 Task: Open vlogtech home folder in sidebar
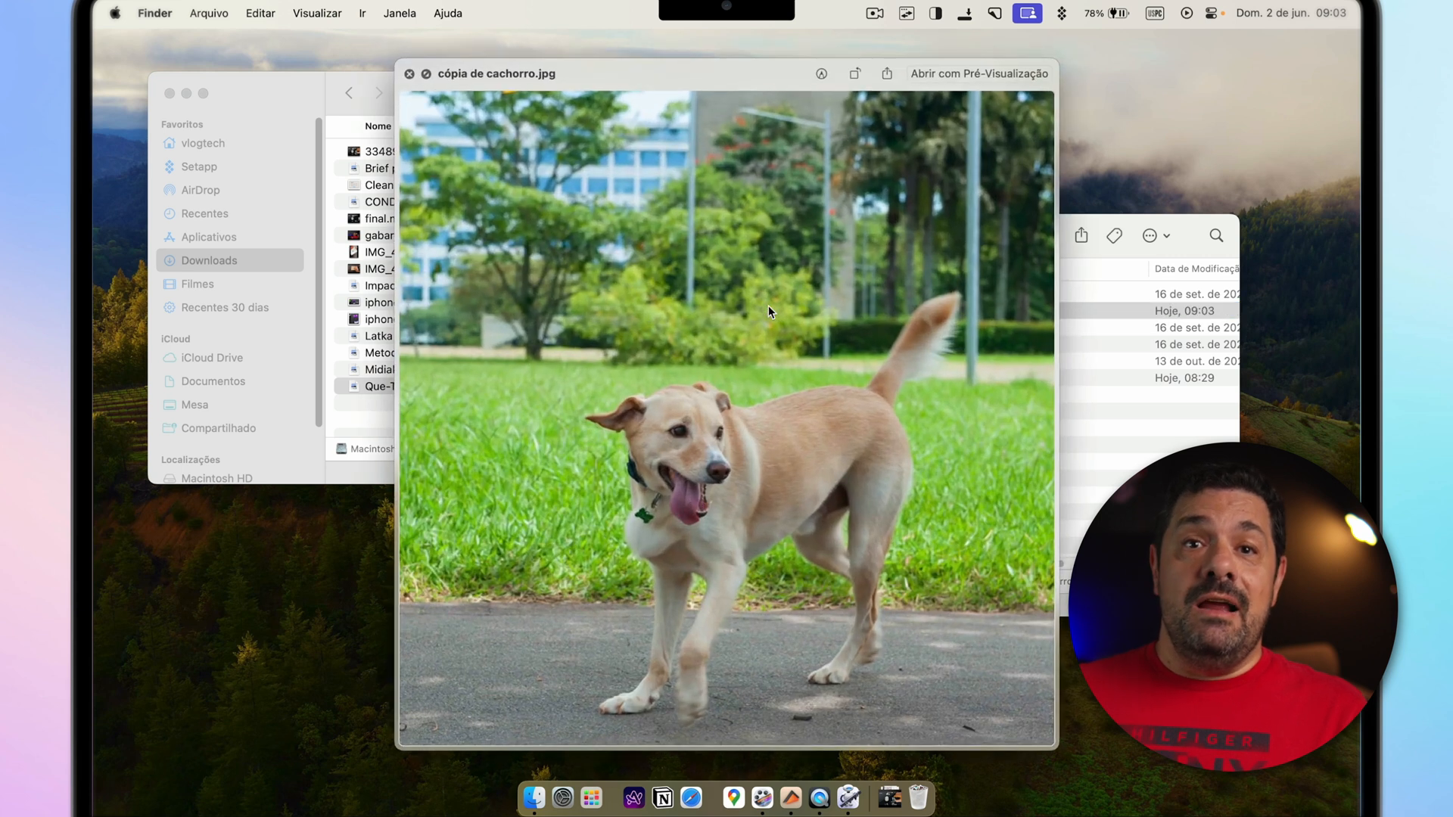coord(203,143)
